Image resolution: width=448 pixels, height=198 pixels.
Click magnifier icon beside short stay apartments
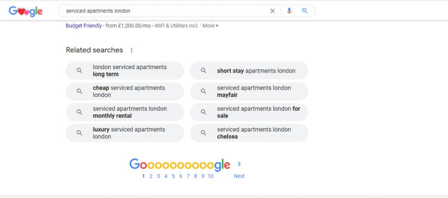coord(203,70)
